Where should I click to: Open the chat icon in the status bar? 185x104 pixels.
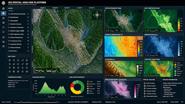(x=182, y=102)
